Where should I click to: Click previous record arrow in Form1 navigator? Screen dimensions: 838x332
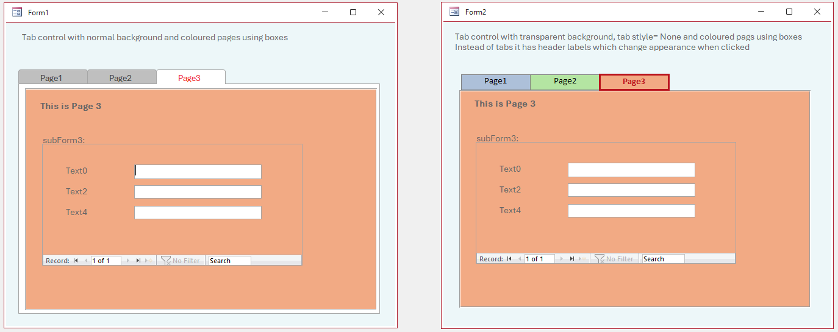[x=86, y=261]
